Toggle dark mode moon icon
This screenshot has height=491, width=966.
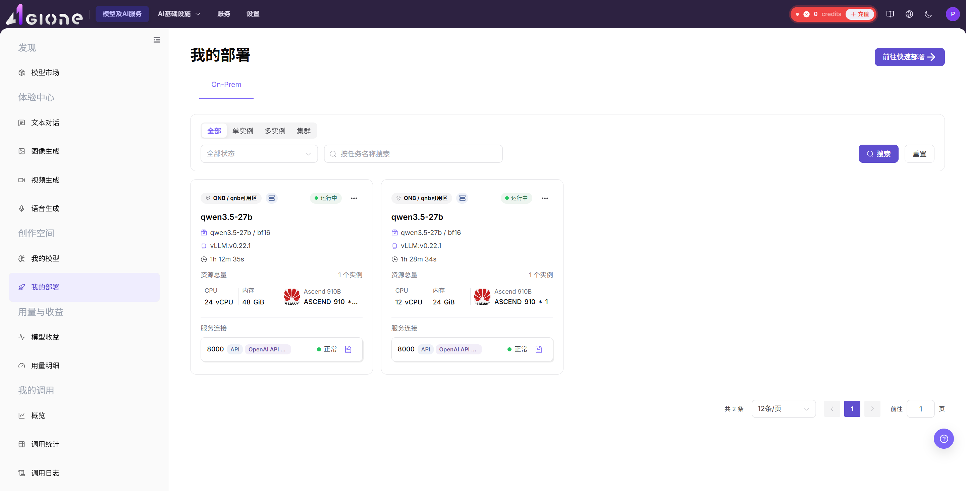pos(928,14)
